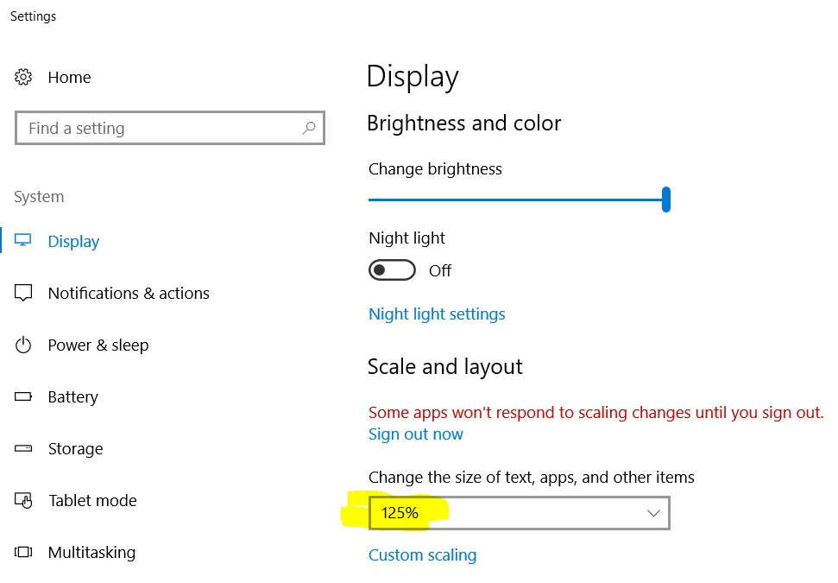Select Display in the System menu list
Viewport: 838px width, 583px height.
click(72, 241)
